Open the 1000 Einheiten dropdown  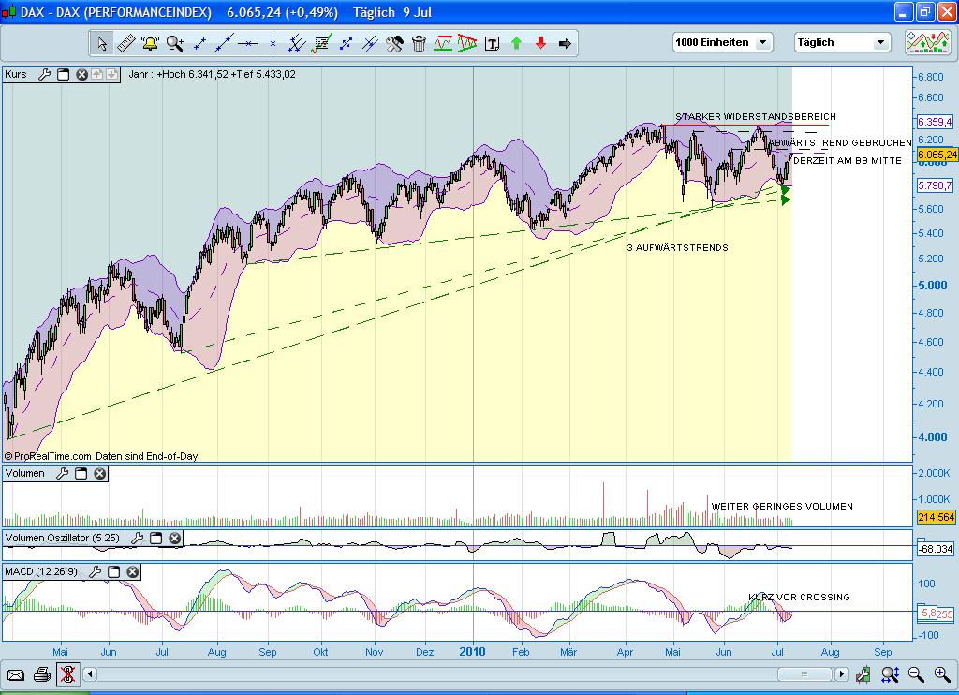pyautogui.click(x=722, y=42)
